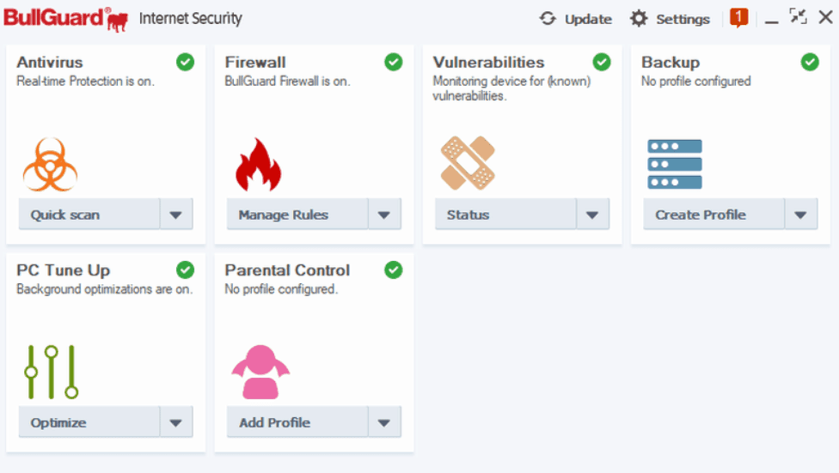Screen dimensions: 839x473
Task: Click the red flame Firewall icon
Action: (x=258, y=164)
